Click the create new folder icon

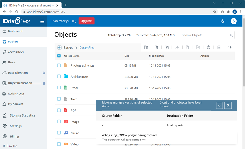[146, 48]
